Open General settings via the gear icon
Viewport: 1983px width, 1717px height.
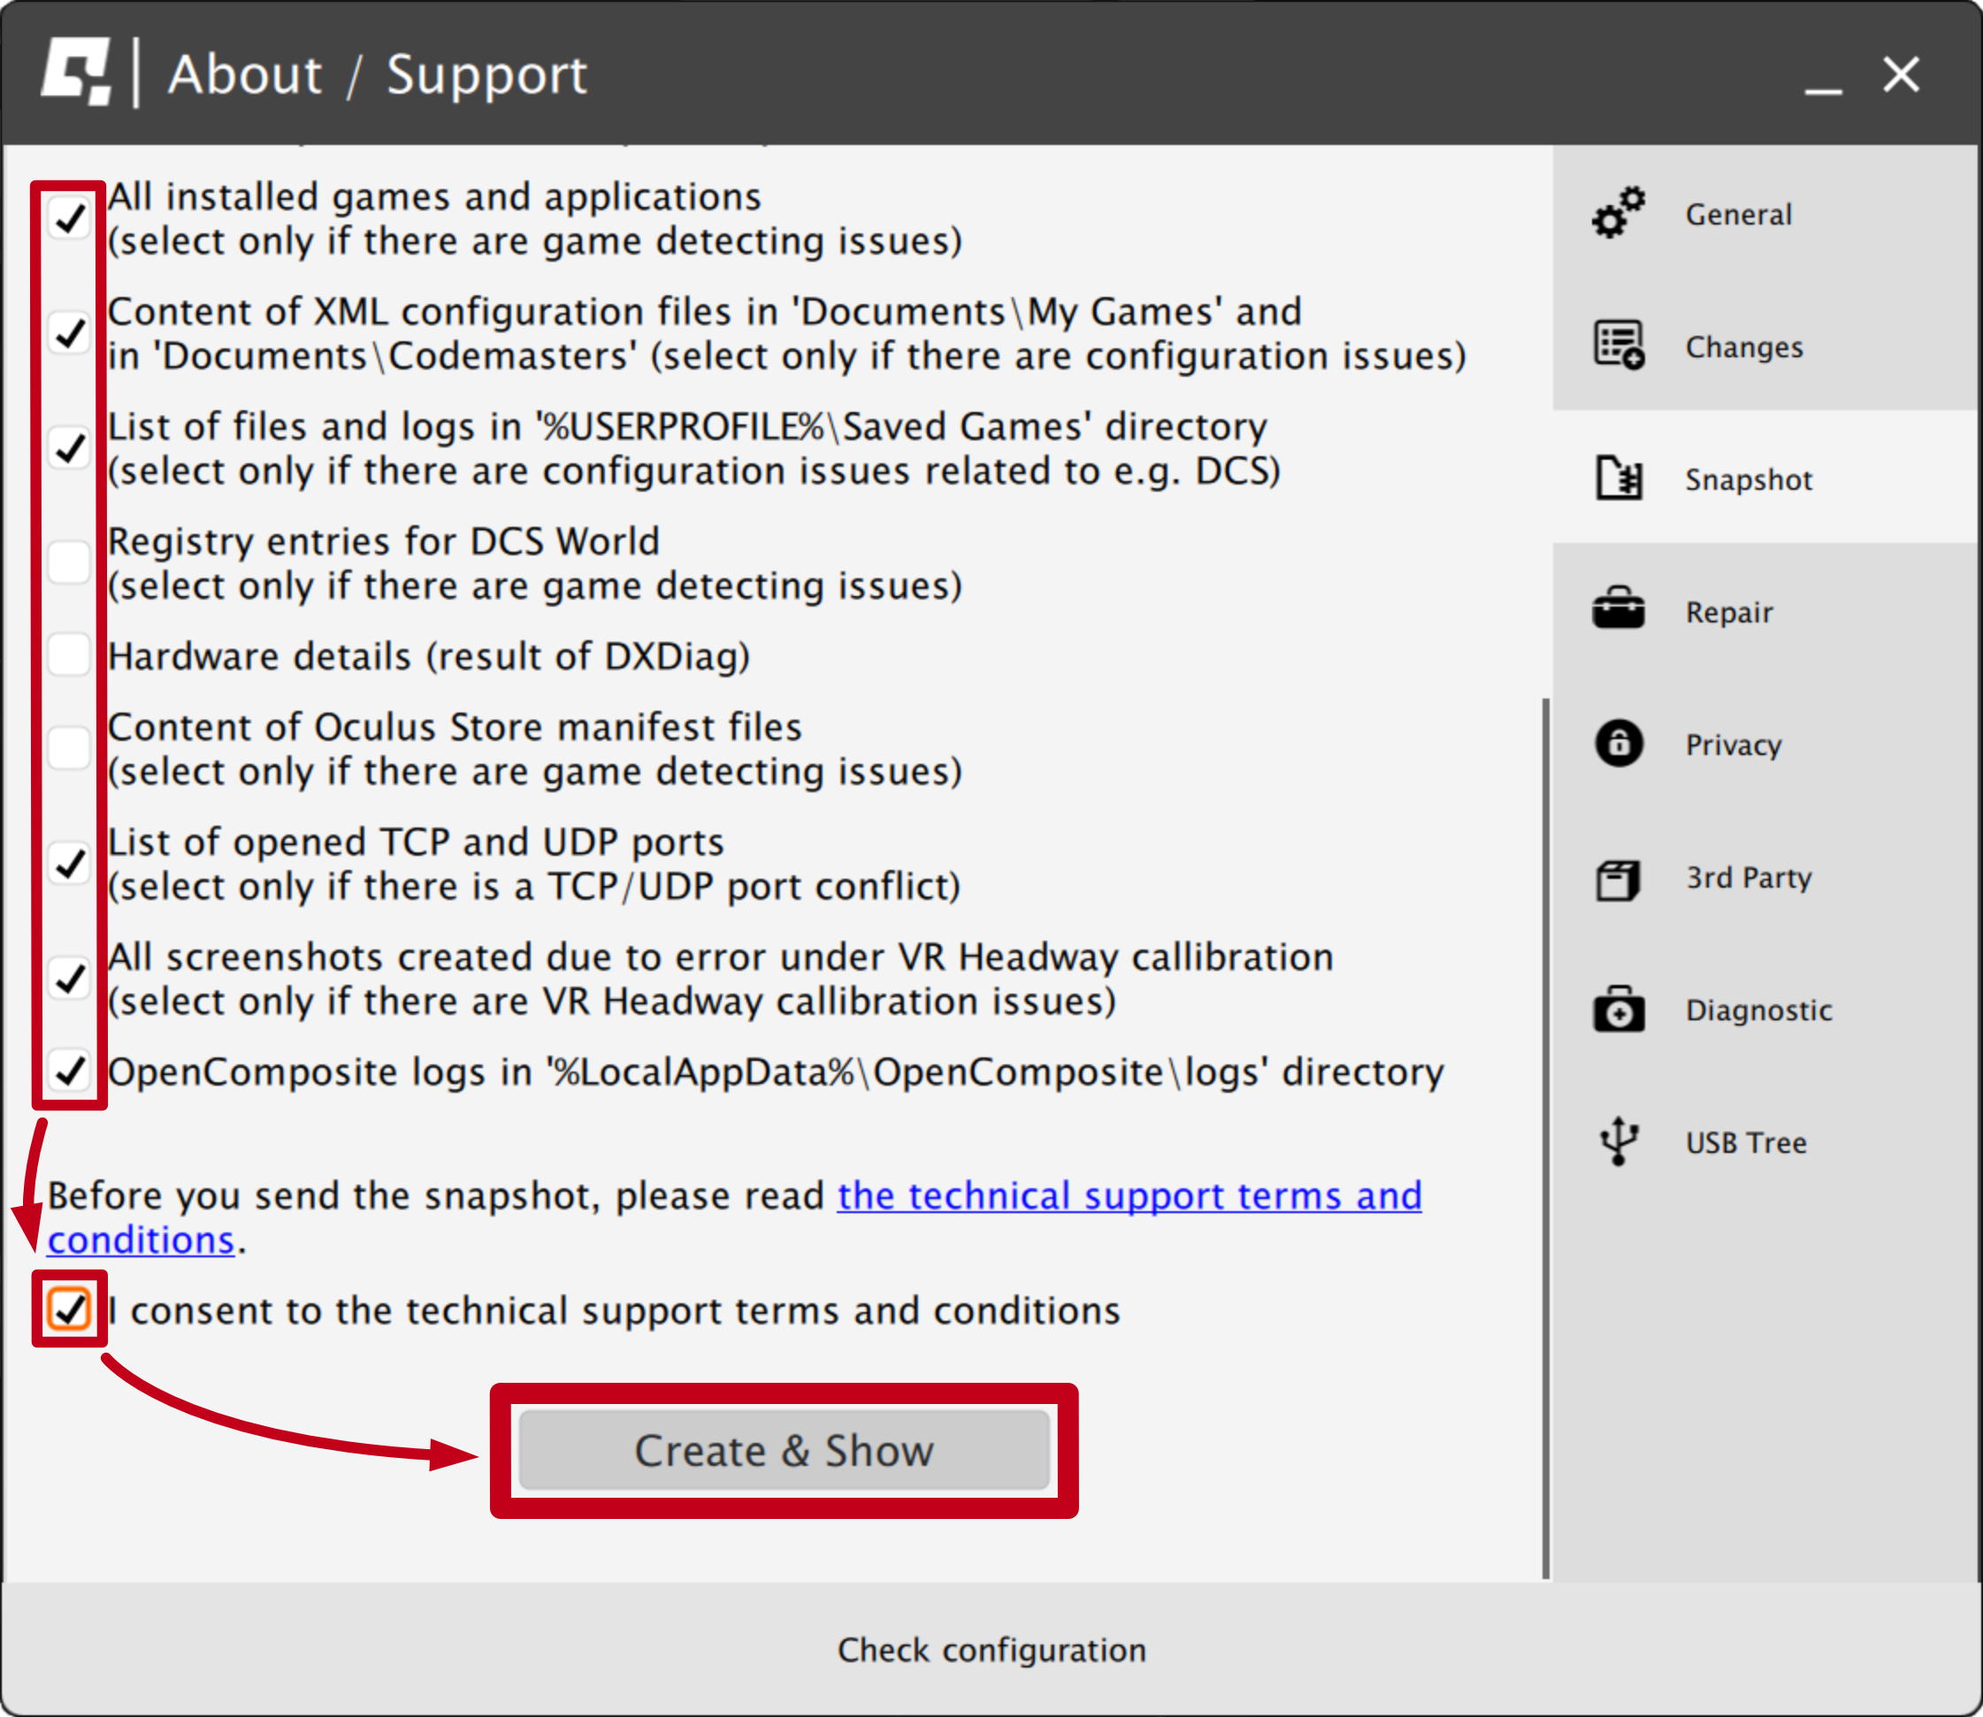[1619, 213]
